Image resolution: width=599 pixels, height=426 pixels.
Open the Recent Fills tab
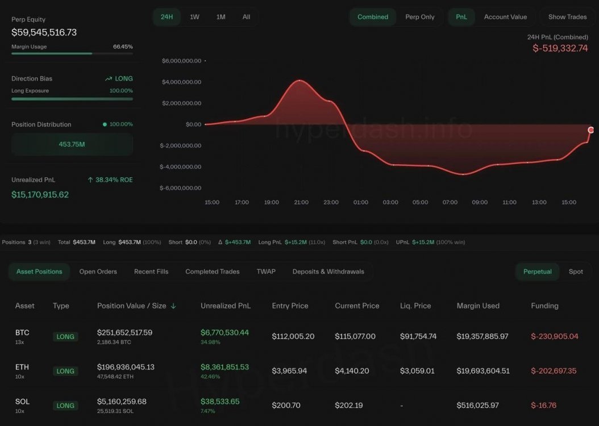coord(151,272)
